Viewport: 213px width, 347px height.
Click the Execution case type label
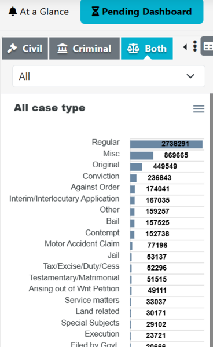point(102,334)
